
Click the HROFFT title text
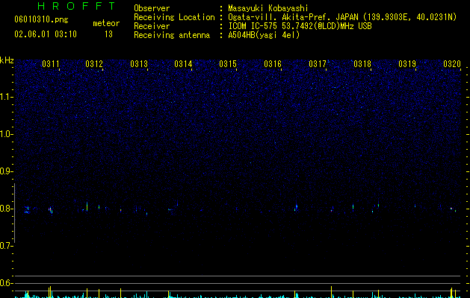point(77,6)
